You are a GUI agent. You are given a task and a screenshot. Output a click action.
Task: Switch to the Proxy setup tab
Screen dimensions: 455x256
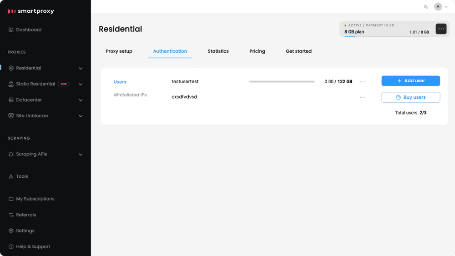(119, 51)
